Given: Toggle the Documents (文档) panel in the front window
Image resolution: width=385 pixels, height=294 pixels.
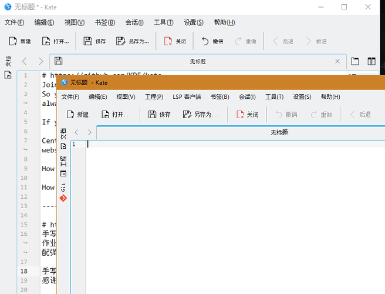Looking at the screenshot, I should point(64,138).
